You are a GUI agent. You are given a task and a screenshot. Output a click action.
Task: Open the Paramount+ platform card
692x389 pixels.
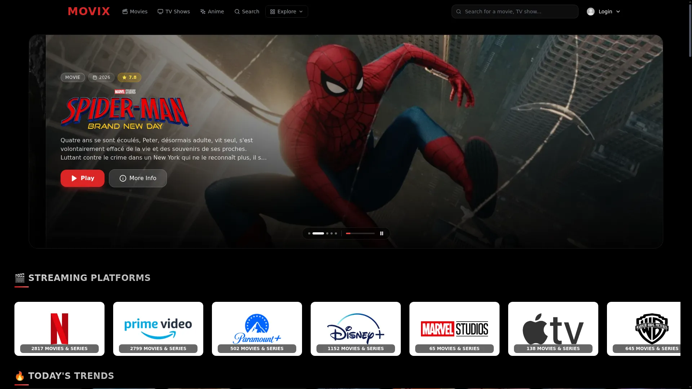click(257, 329)
